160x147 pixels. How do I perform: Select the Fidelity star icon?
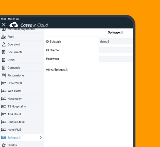click(x=4, y=145)
